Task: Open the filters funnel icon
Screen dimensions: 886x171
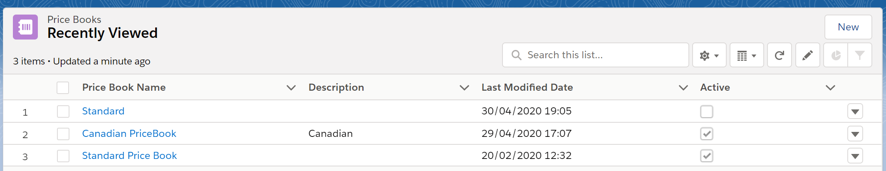Action: point(859,55)
